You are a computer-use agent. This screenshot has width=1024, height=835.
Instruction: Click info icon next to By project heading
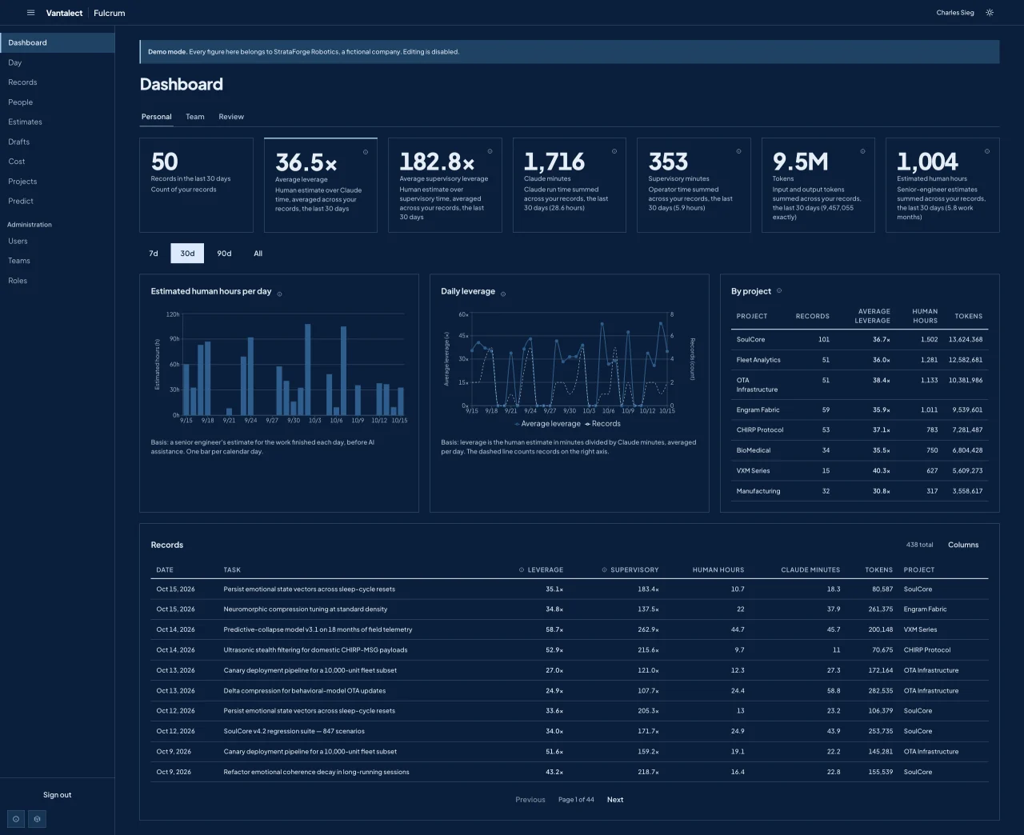(779, 291)
